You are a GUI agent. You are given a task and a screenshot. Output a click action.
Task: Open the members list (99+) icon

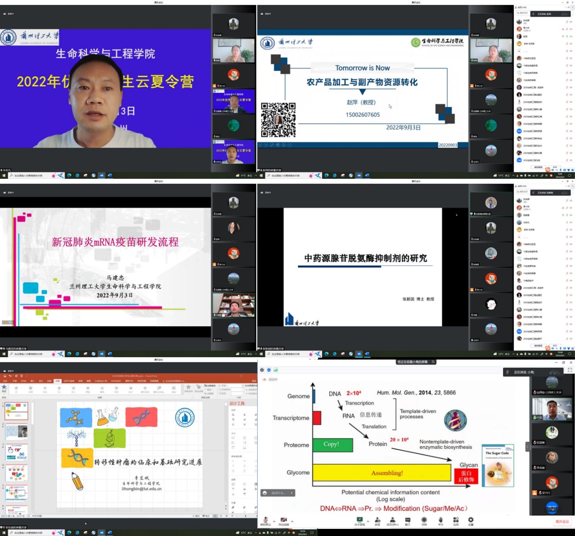point(392,520)
